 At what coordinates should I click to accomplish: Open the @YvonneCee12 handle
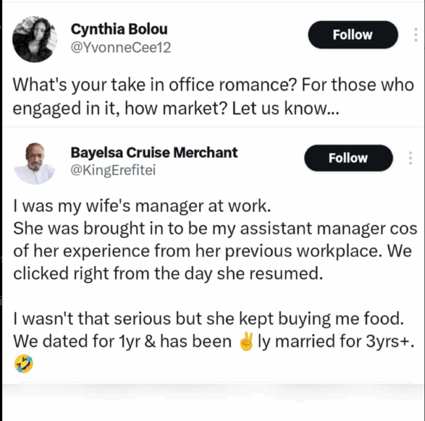click(121, 48)
